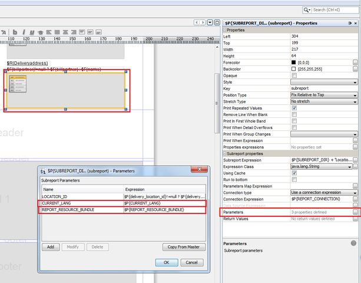Toggle the Using Cache checkbox

tap(294, 173)
